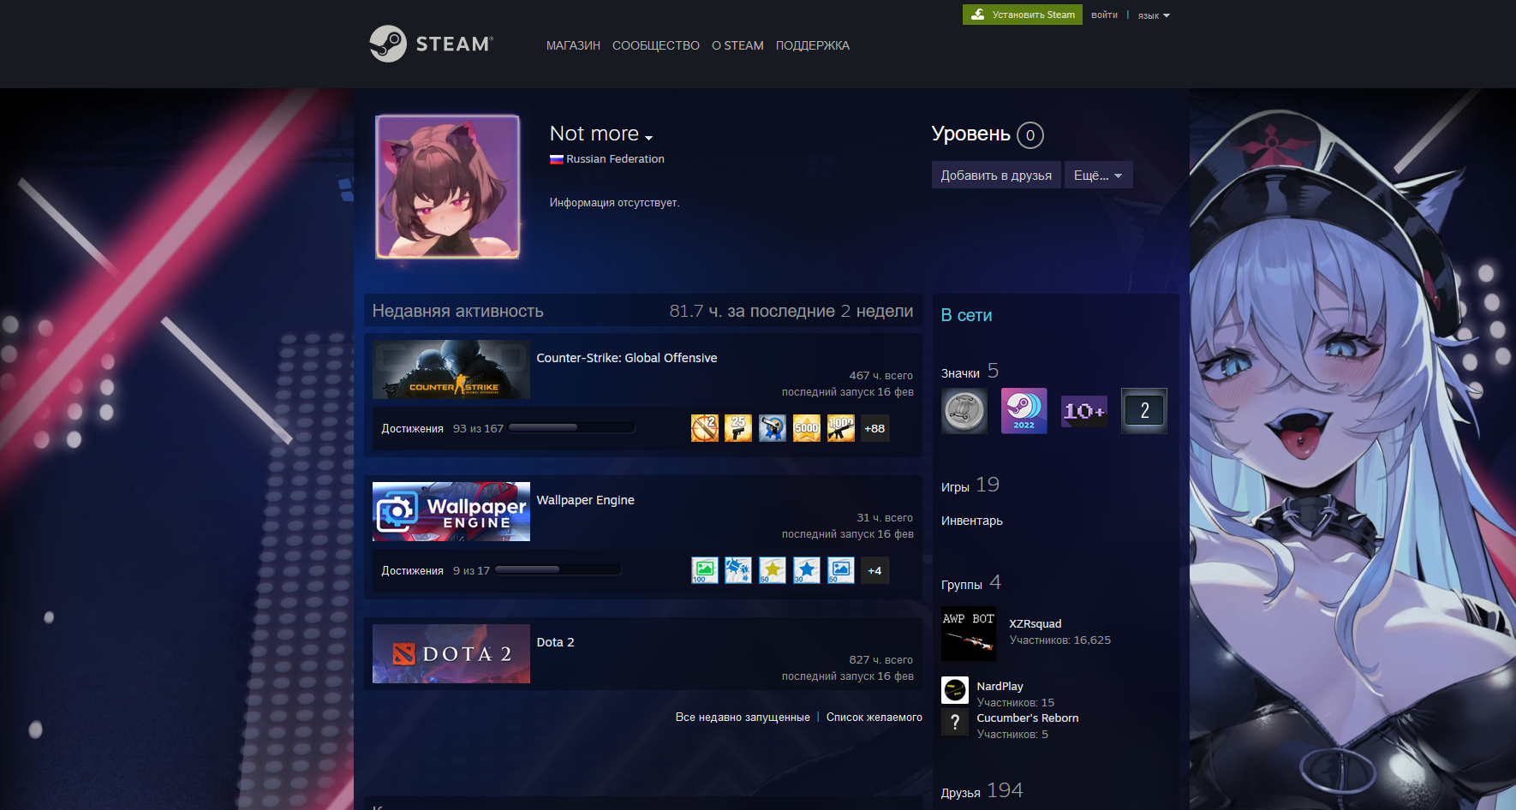1516x810 pixels.
Task: Open the 'Cucumber's Reborn' group name link
Action: tap(1028, 718)
